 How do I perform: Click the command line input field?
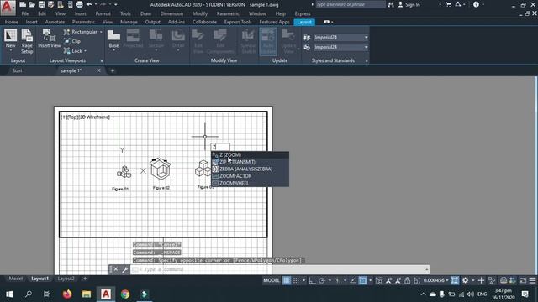click(x=280, y=269)
